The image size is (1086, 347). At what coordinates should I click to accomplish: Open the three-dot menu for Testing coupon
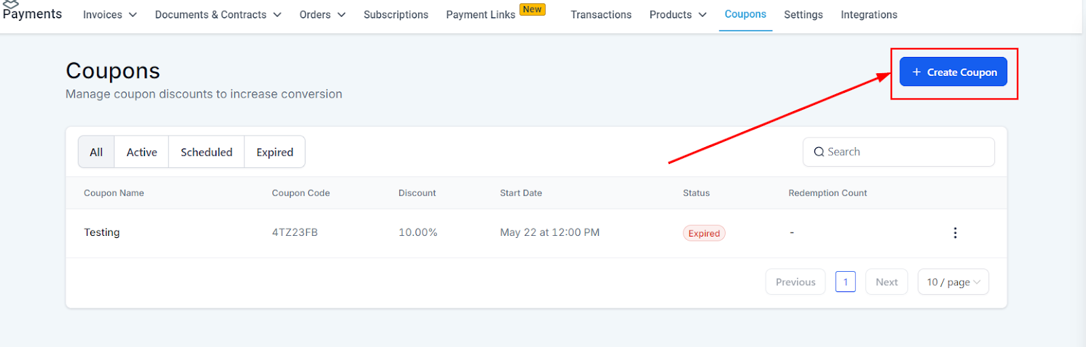pos(955,232)
